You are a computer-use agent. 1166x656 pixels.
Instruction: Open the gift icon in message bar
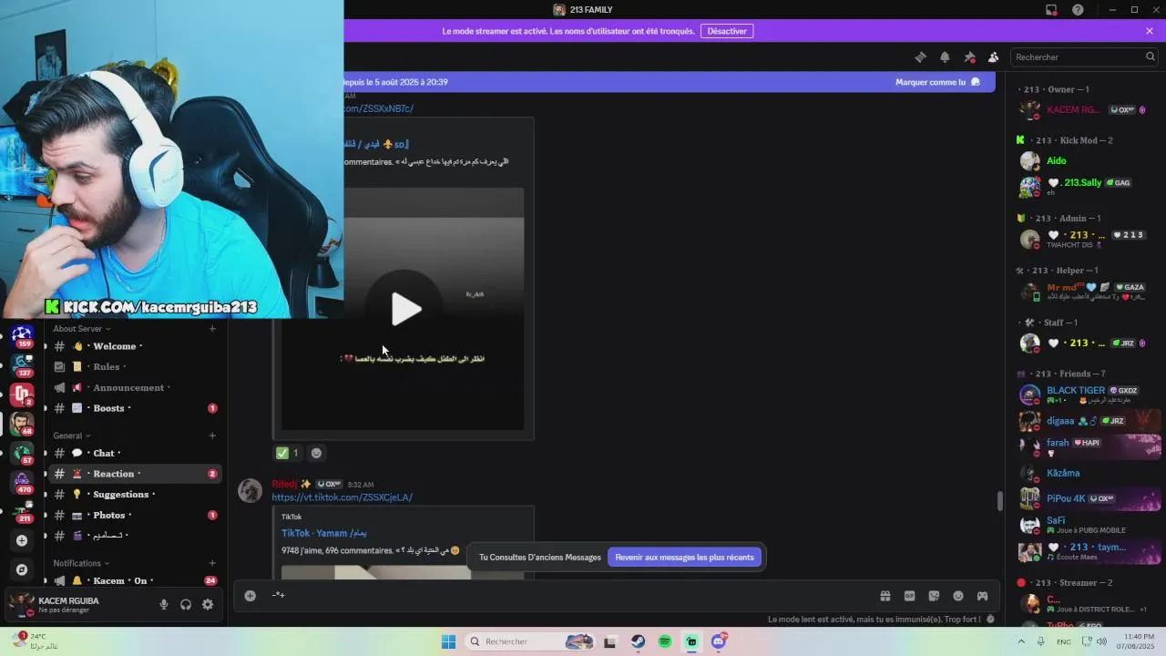click(885, 596)
